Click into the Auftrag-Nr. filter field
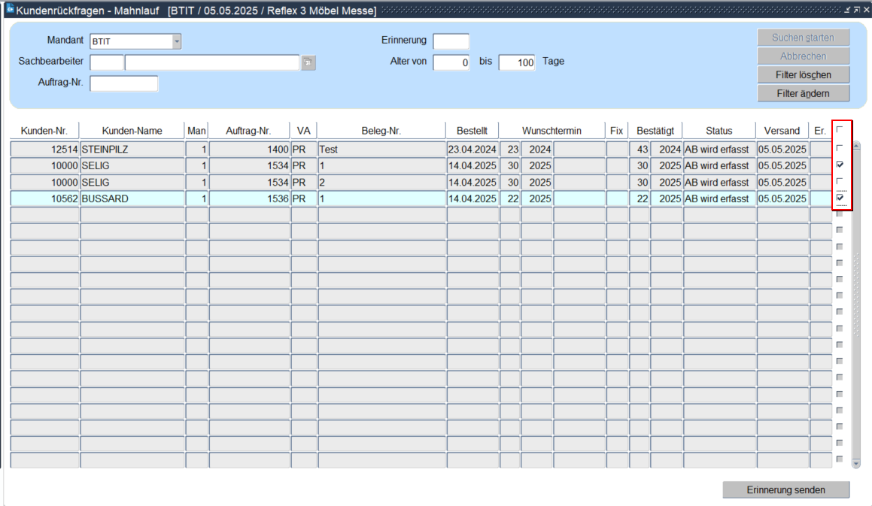 click(x=124, y=83)
